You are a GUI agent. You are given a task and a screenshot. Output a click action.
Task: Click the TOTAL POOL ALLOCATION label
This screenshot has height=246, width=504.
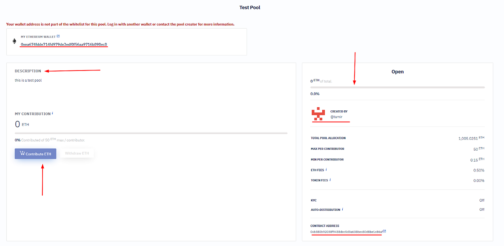[328, 138]
